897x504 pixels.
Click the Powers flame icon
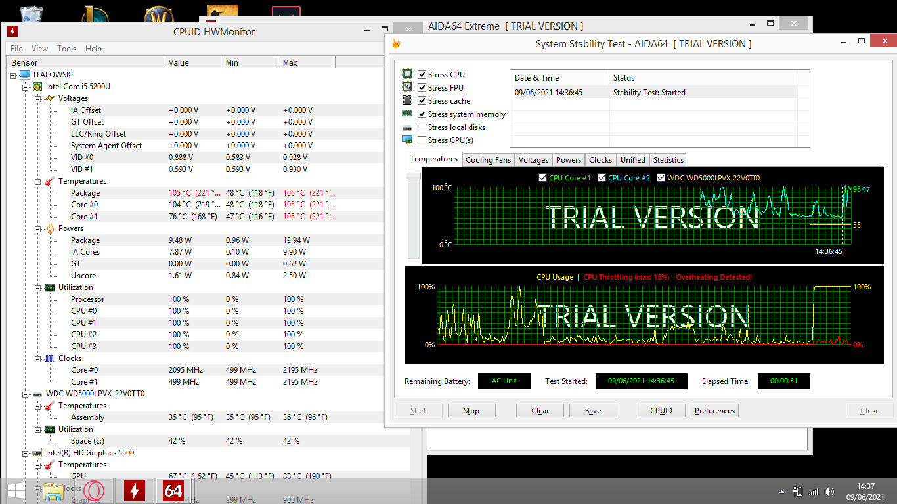point(50,228)
